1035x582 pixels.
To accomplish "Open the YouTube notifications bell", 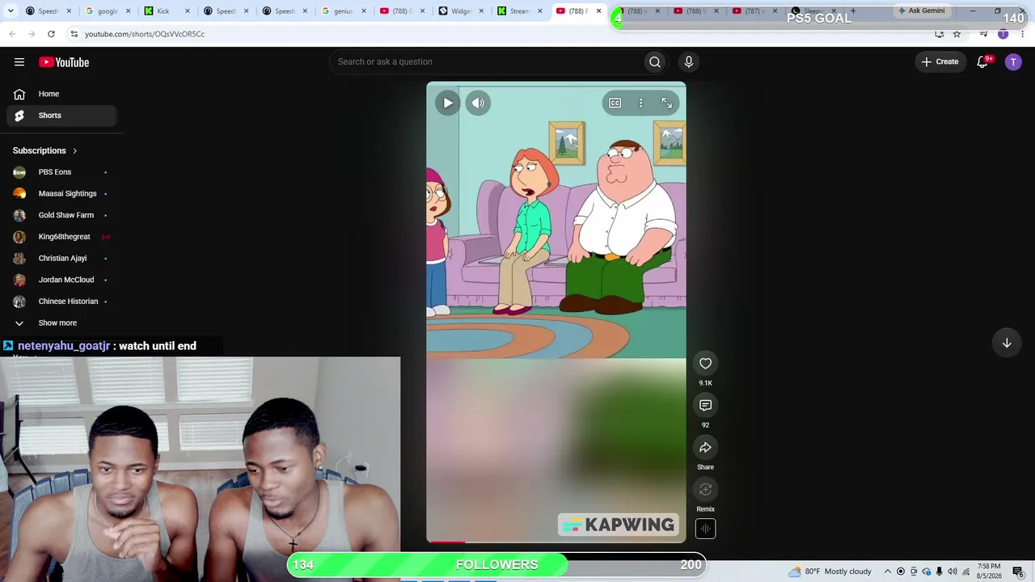I will [983, 62].
